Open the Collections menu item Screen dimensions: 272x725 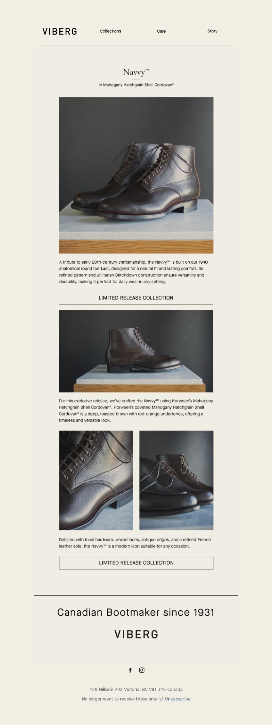pos(111,31)
